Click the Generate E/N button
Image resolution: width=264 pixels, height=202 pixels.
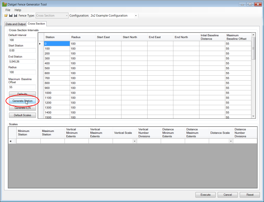[x=22, y=108]
